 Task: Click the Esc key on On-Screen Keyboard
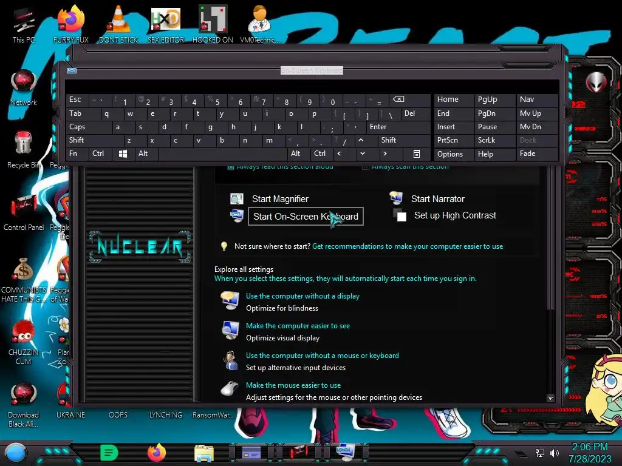pos(77,100)
